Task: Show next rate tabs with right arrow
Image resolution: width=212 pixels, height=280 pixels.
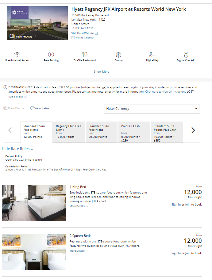Action: tap(193, 130)
